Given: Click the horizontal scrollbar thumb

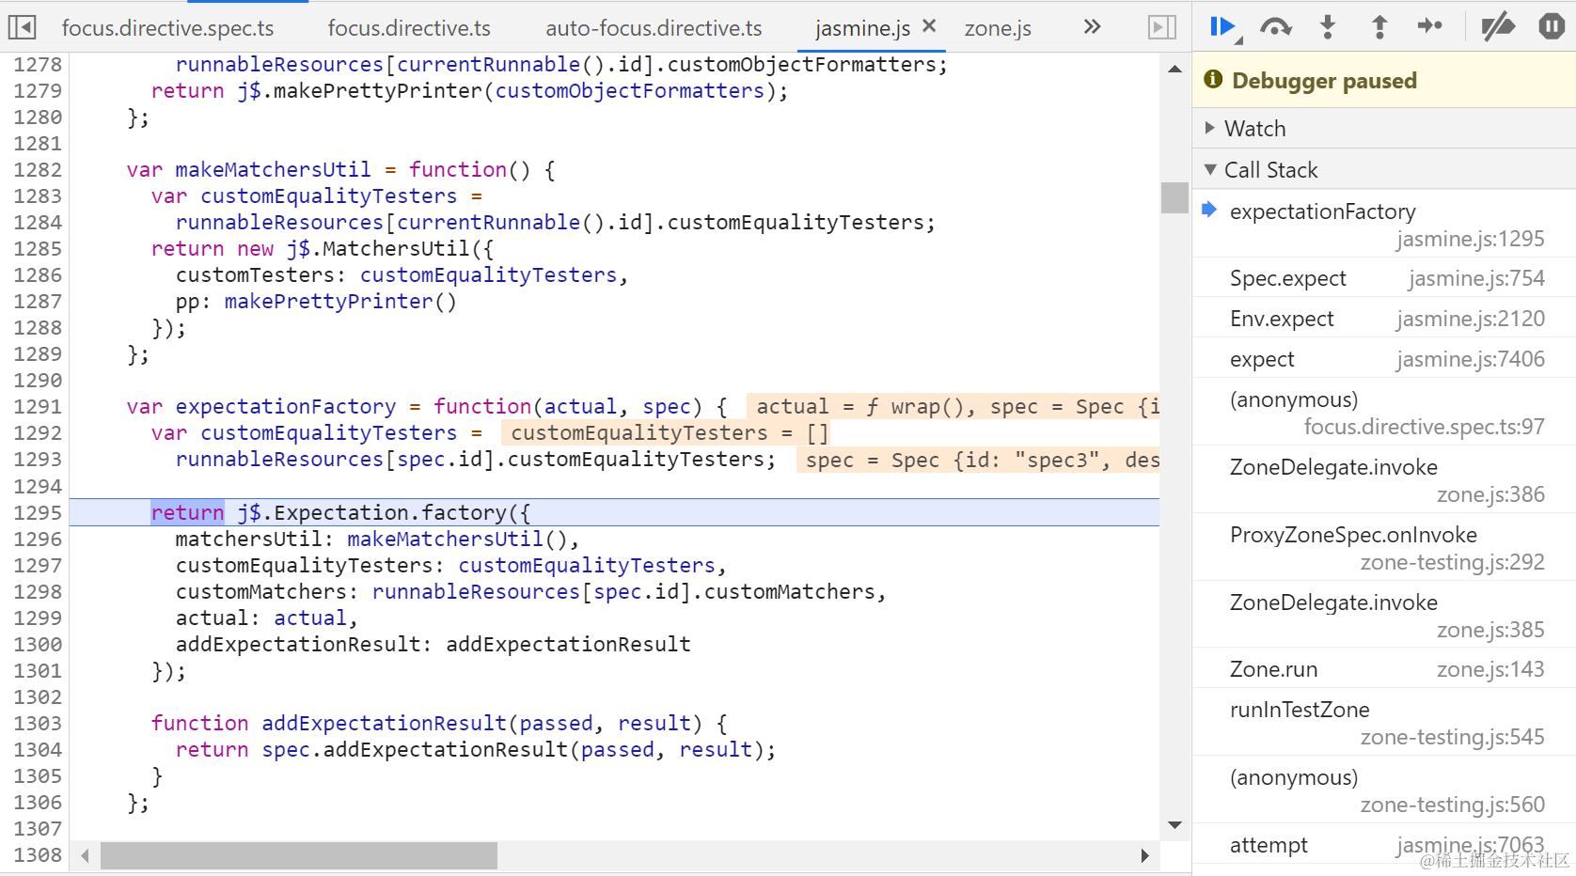Looking at the screenshot, I should pyautogui.click(x=299, y=855).
